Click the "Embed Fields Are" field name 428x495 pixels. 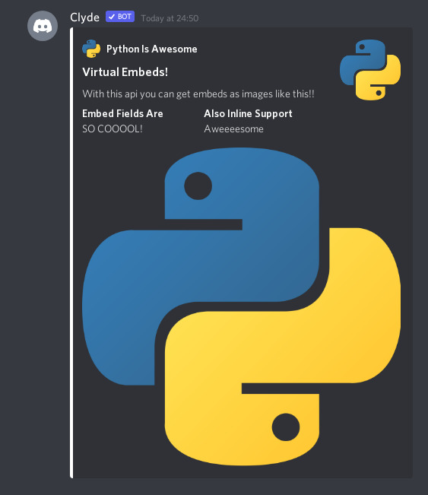(122, 113)
